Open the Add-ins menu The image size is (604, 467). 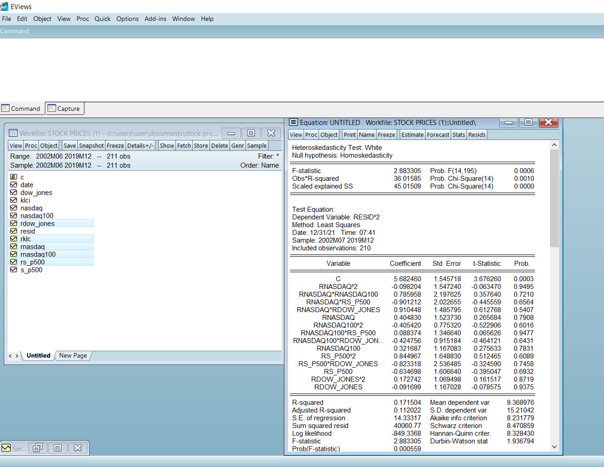tap(155, 18)
